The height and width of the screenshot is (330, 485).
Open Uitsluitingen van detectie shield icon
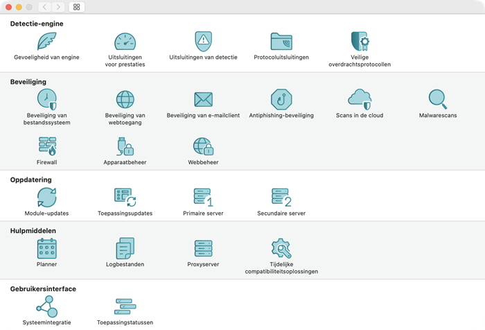[203, 41]
